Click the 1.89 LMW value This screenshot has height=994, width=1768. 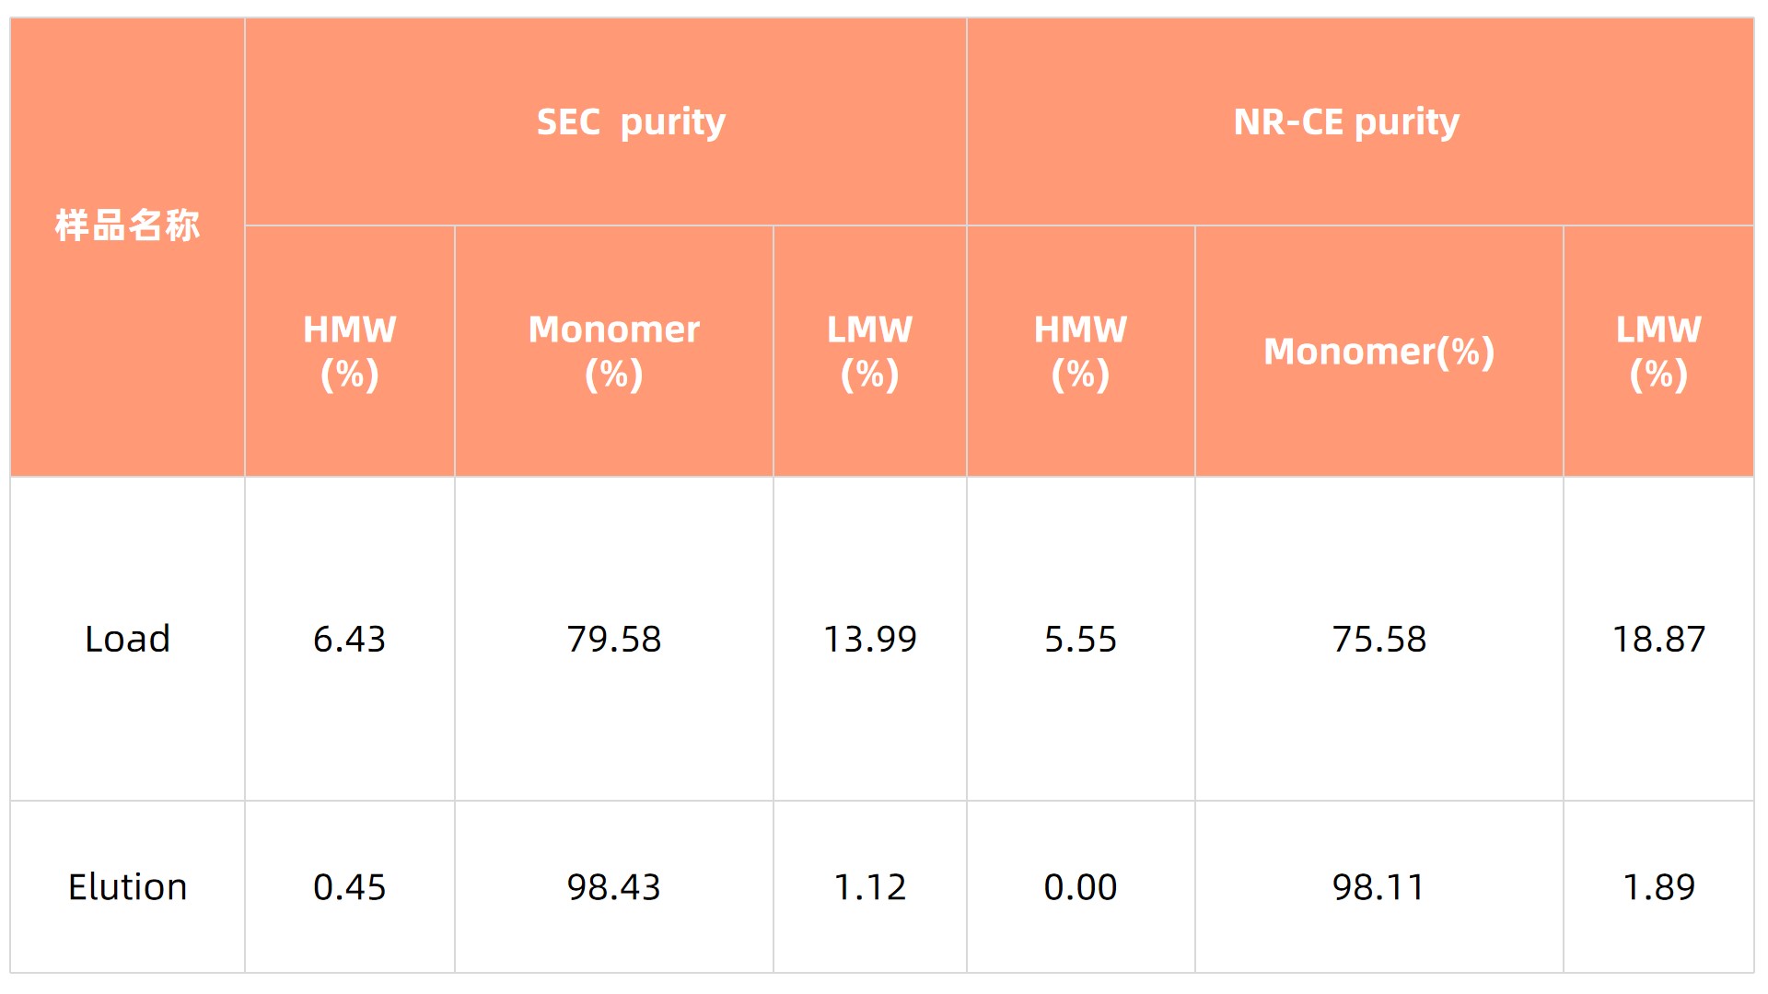[1658, 887]
